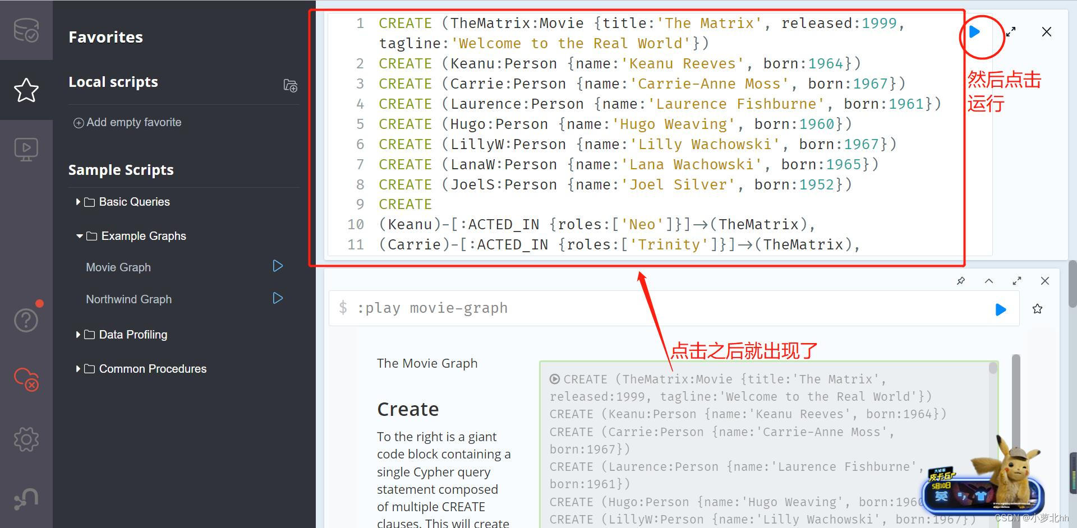The image size is (1077, 528).
Task: Select the Favorites star sidebar icon
Action: tap(26, 90)
